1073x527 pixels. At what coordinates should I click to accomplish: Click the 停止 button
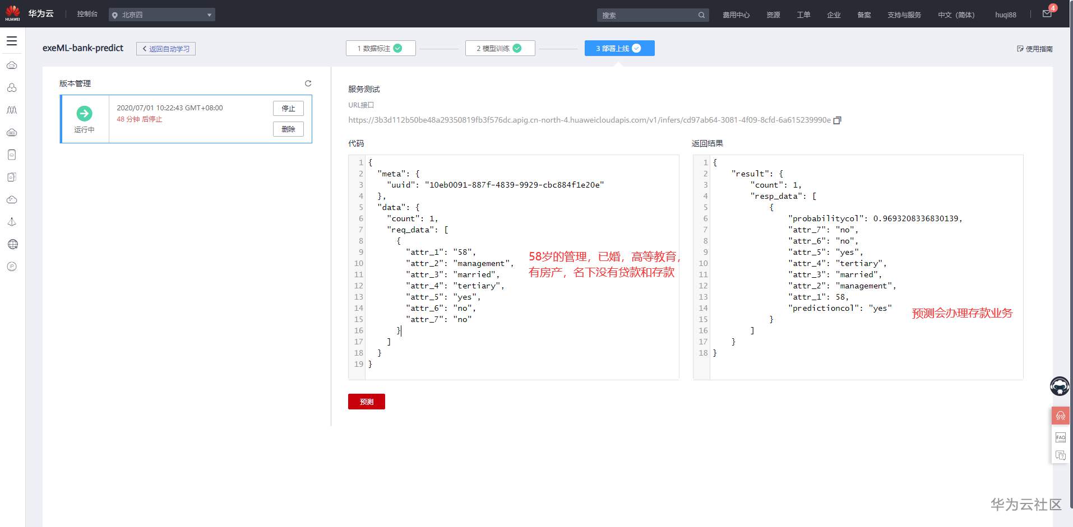[x=288, y=108]
